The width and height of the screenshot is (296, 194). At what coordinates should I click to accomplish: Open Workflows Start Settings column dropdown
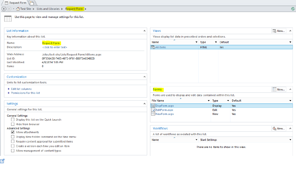pos(290,140)
